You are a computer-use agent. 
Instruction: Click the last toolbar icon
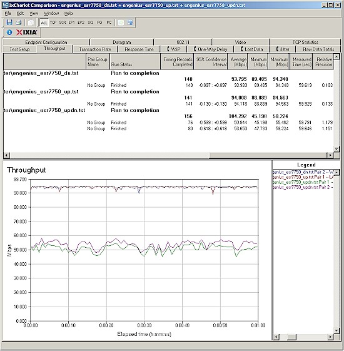tap(130, 23)
